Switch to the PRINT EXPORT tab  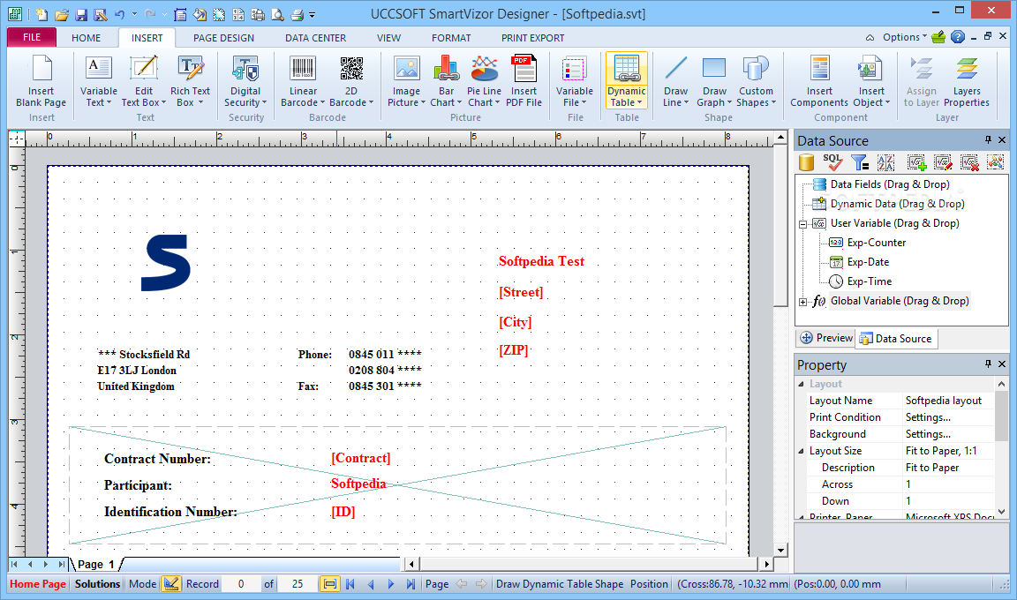(x=533, y=38)
